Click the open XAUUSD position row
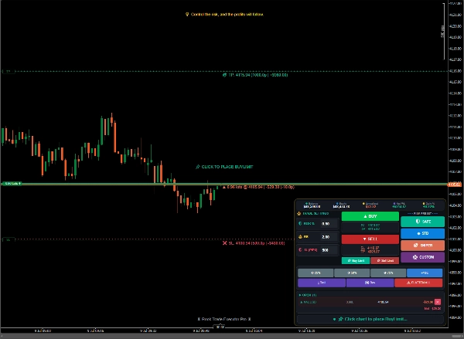Viewport: 464px width, 339px height. pos(370,302)
